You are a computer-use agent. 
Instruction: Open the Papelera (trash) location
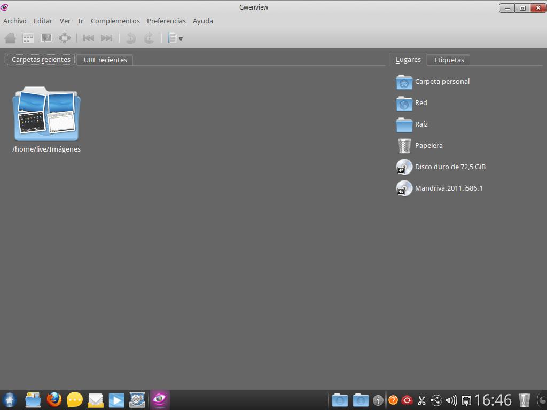(x=429, y=145)
